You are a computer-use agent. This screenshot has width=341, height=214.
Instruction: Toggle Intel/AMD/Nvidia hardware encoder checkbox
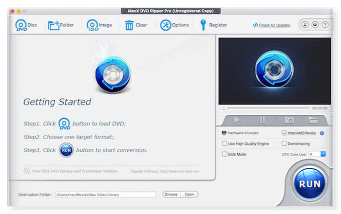[x=284, y=133]
